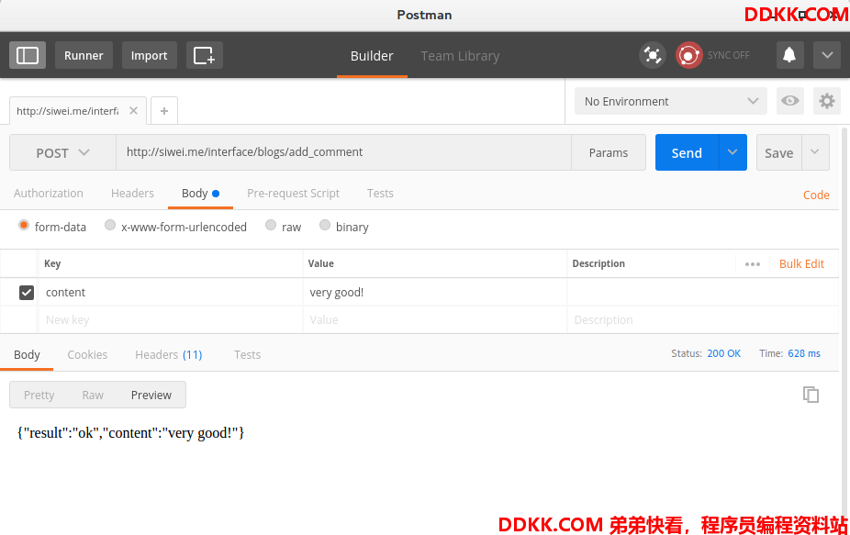850x535 pixels.
Task: Select the request Body tab
Action: coord(200,194)
